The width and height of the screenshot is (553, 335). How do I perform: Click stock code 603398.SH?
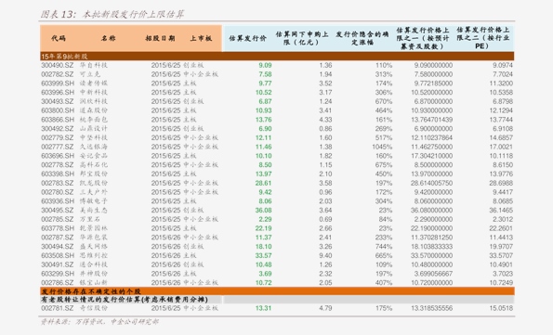58,174
